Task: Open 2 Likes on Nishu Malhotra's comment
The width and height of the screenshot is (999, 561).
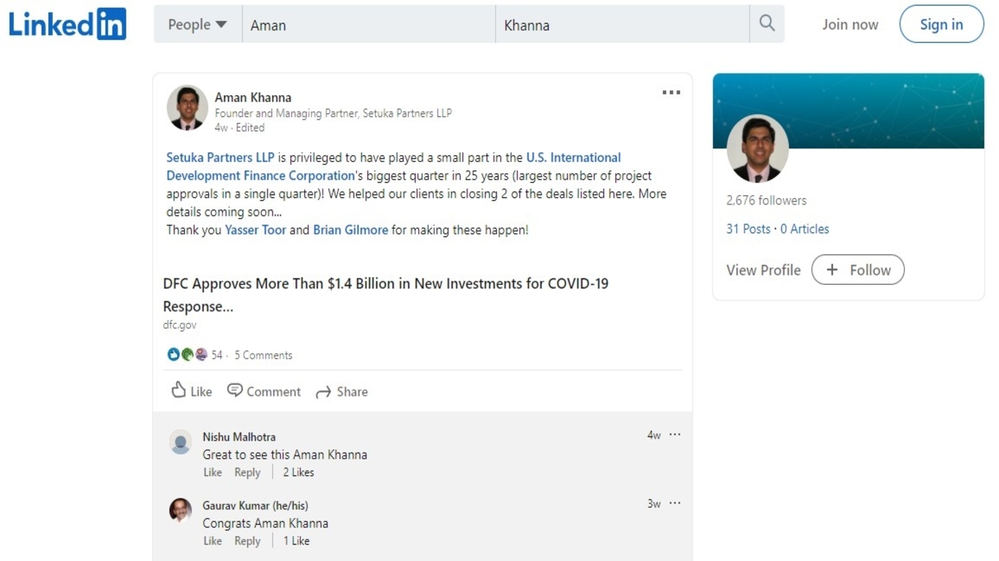Action: [298, 472]
